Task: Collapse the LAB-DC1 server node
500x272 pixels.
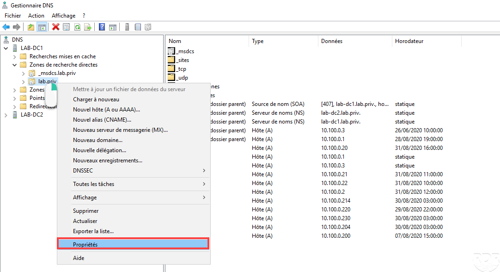Action: click(6, 48)
